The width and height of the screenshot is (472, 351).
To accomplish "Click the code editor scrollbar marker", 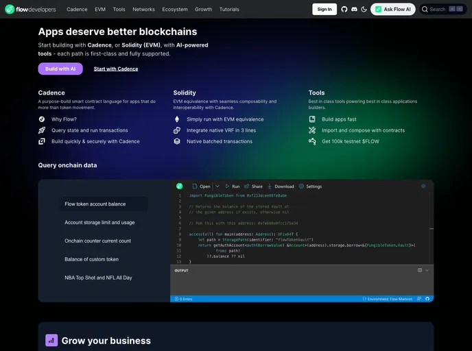I will click(x=432, y=229).
